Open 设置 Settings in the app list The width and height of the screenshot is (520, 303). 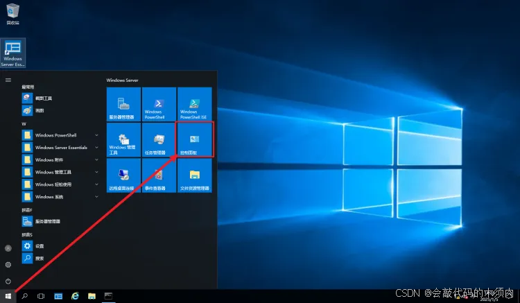pyautogui.click(x=60, y=246)
